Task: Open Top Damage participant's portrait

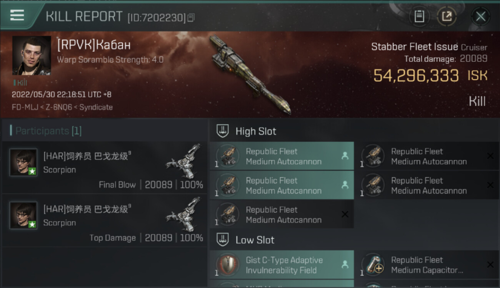Action: (23, 215)
